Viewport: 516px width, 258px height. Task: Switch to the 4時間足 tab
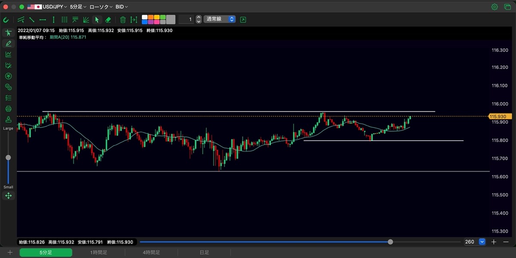pyautogui.click(x=151, y=252)
